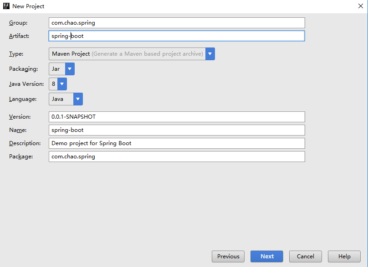Screen dimensions: 368x267
Task: Focus the Package input field
Action: click(x=177, y=157)
